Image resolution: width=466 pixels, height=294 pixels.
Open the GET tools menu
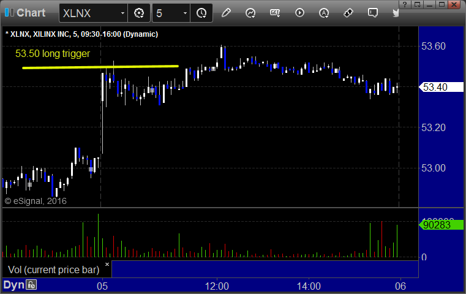[275, 13]
